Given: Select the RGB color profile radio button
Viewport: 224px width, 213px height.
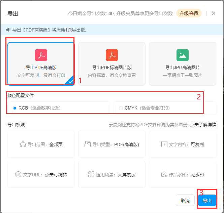Looking at the screenshot, I should (x=15, y=108).
